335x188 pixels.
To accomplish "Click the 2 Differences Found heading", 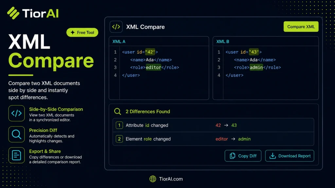I will point(148,112).
